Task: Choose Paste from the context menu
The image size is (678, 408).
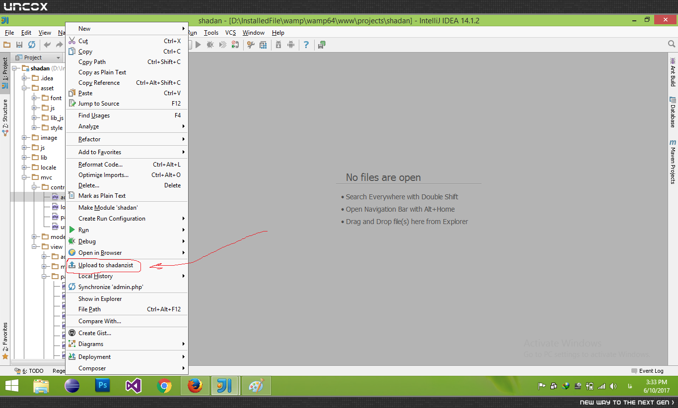Action: tap(127, 93)
